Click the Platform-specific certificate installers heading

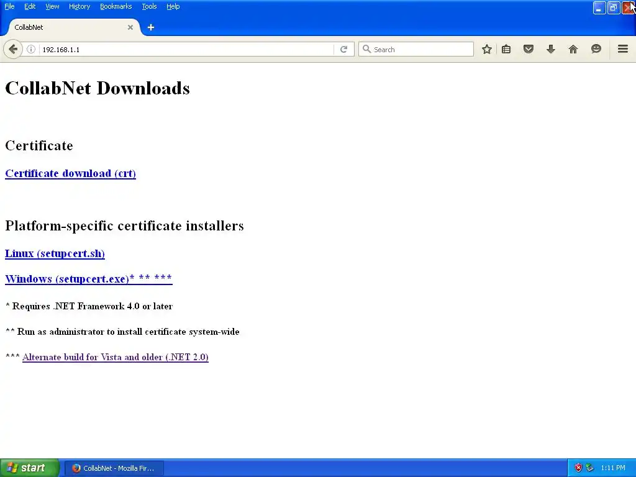pyautogui.click(x=124, y=225)
